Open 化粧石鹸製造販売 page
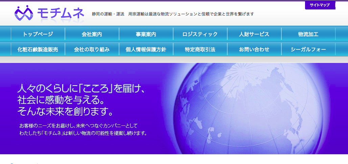Viewport: 348px width, 164px height. click(38, 49)
